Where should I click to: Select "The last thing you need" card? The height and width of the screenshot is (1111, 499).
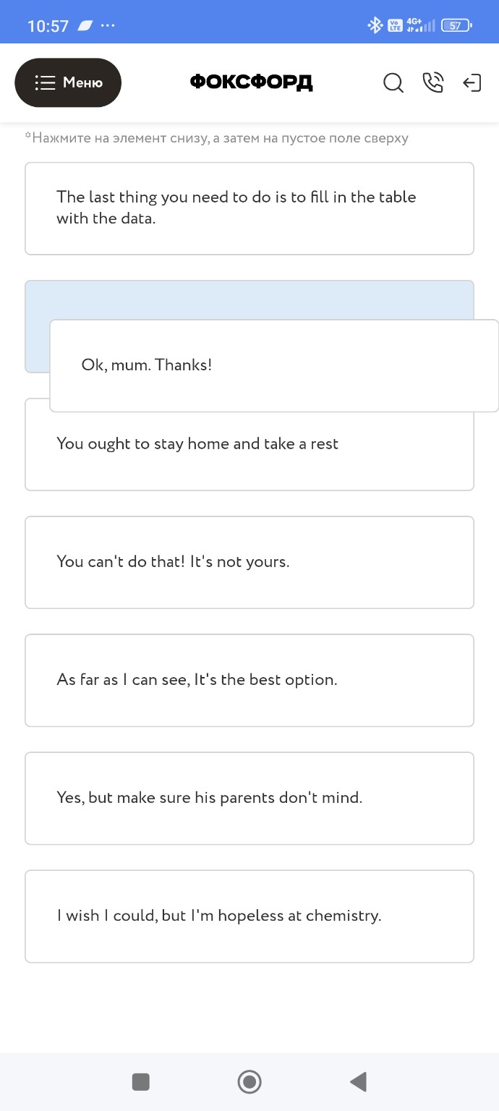[249, 208]
